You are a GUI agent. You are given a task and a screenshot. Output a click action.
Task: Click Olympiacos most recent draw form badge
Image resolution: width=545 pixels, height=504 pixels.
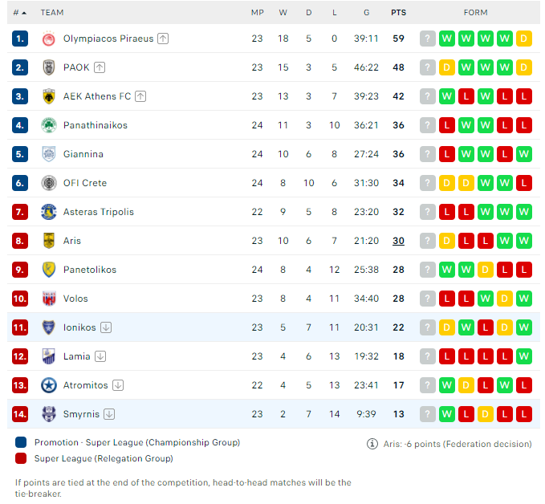tap(524, 39)
